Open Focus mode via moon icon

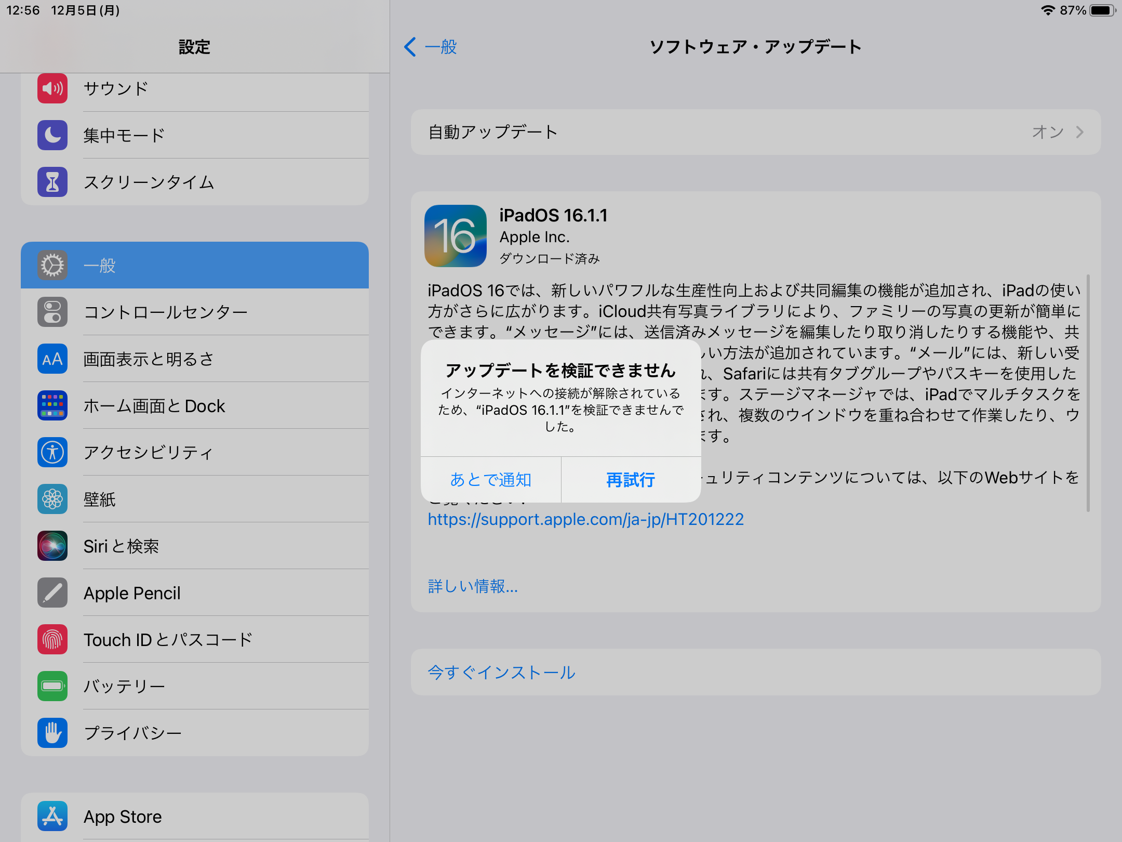click(x=52, y=135)
